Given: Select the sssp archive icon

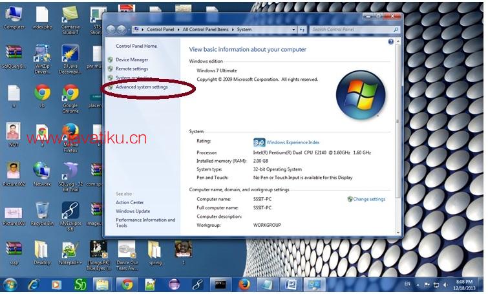Looking at the screenshot, I should (x=14, y=253).
